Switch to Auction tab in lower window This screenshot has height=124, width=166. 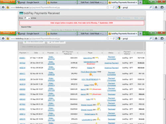pos(62,34)
